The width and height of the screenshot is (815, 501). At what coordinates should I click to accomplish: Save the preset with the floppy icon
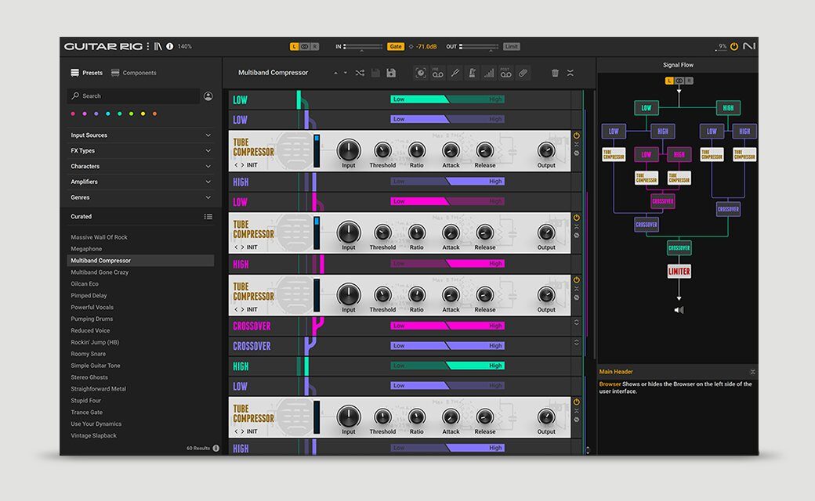(x=375, y=74)
